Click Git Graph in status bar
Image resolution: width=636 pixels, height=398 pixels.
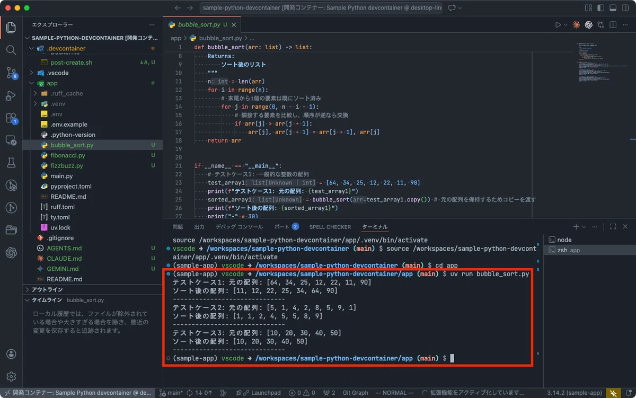tap(356, 393)
